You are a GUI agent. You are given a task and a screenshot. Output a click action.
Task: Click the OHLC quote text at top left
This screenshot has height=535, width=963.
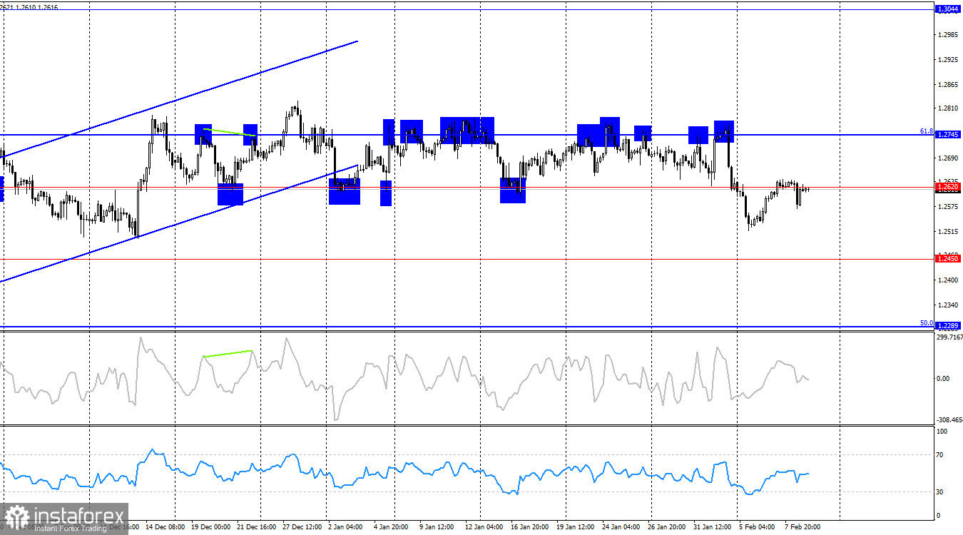pyautogui.click(x=29, y=7)
